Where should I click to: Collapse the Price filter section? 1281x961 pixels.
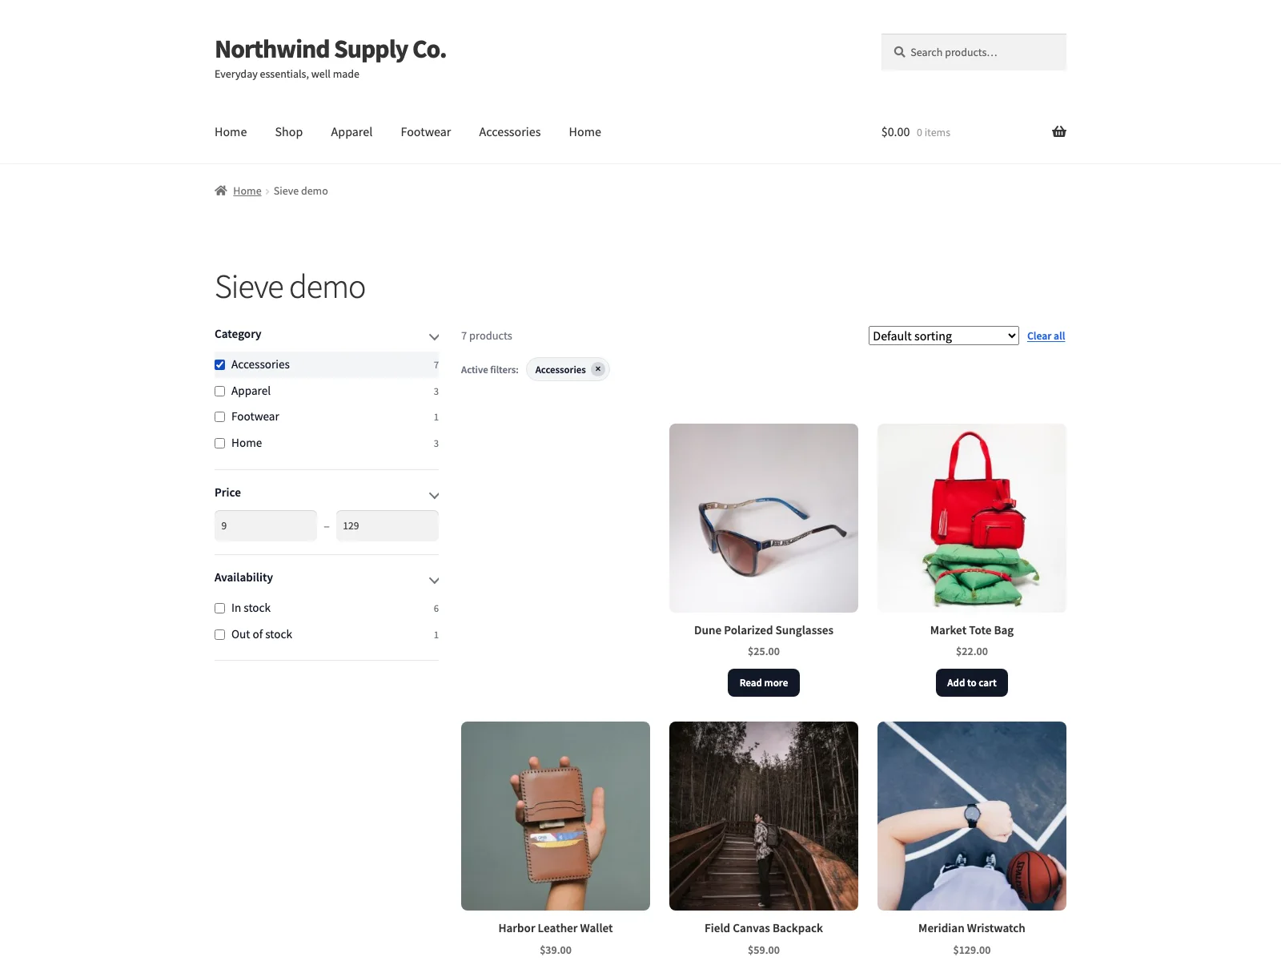434,496
